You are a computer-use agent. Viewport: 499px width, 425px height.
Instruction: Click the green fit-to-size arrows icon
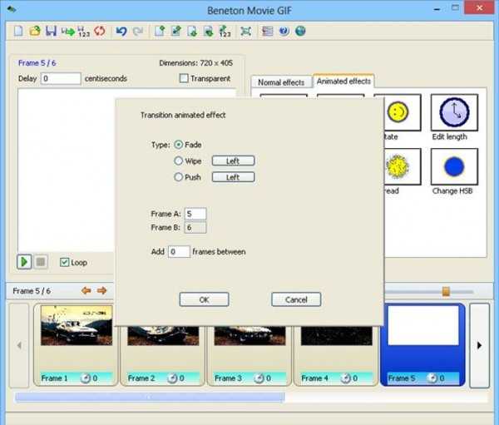[245, 32]
